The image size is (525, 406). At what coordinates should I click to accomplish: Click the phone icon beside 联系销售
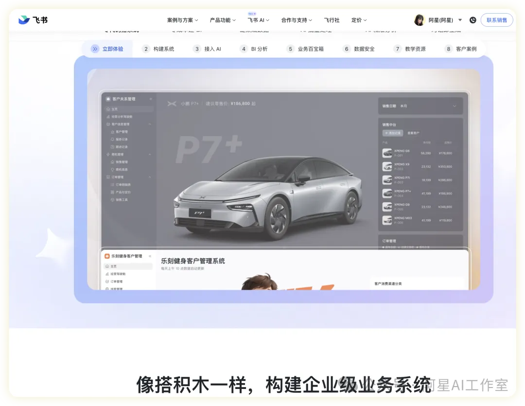coord(473,20)
